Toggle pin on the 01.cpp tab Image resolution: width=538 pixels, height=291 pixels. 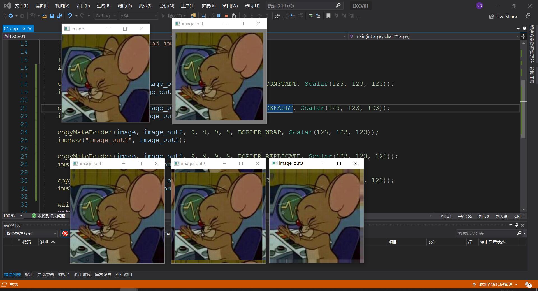coord(24,29)
